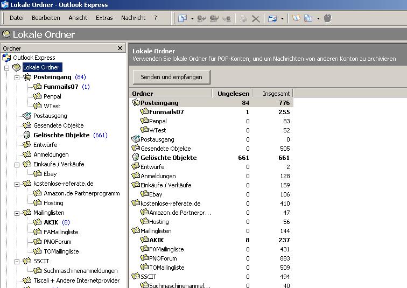Click Gelöschte Objekte trash icon in tree
The width and height of the screenshot is (407, 288).
click(27, 135)
